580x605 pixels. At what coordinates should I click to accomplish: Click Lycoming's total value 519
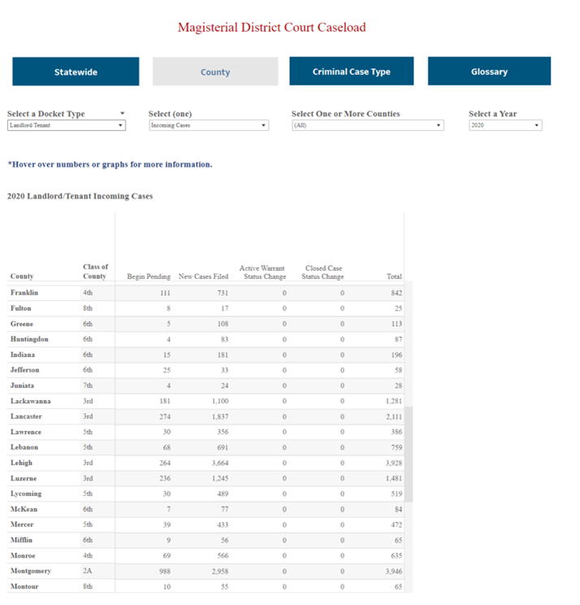point(396,494)
